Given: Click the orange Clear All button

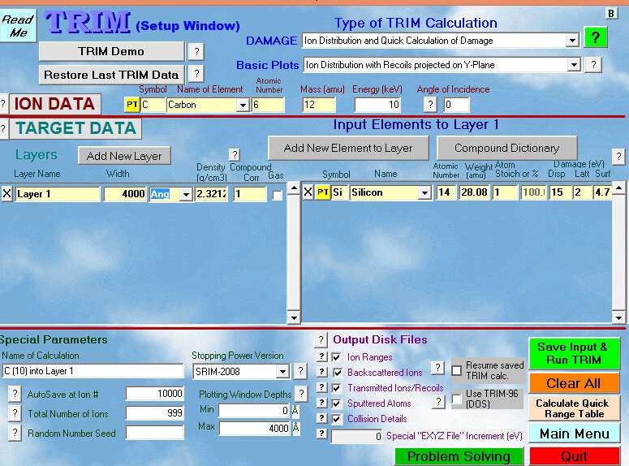Looking at the screenshot, I should (x=574, y=383).
